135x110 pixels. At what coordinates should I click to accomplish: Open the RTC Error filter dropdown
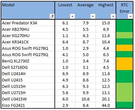pyautogui.click(x=130, y=16)
